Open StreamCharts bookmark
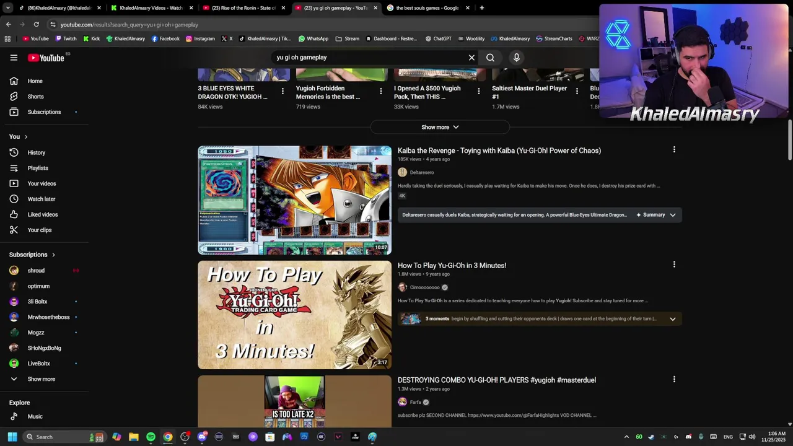This screenshot has width=793, height=446. pyautogui.click(x=554, y=38)
